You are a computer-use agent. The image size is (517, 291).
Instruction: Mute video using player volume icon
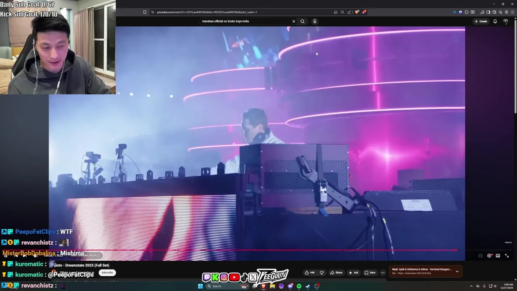(35, 255)
